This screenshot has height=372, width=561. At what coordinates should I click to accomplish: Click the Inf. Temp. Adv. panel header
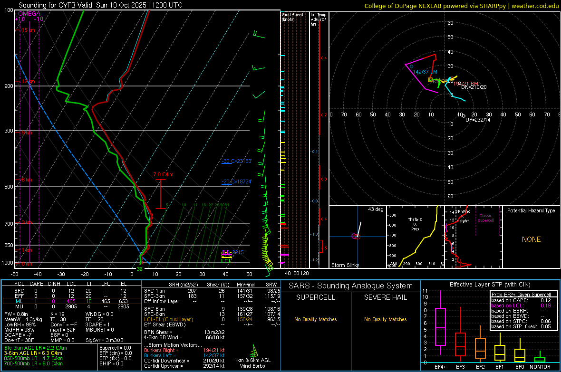pyautogui.click(x=319, y=19)
